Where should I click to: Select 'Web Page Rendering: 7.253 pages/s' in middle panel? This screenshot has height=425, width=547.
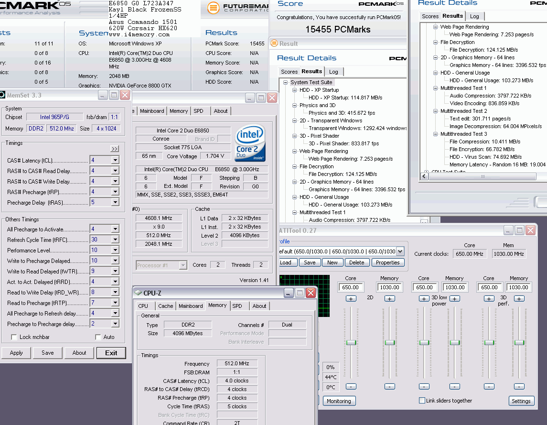tap(351, 159)
